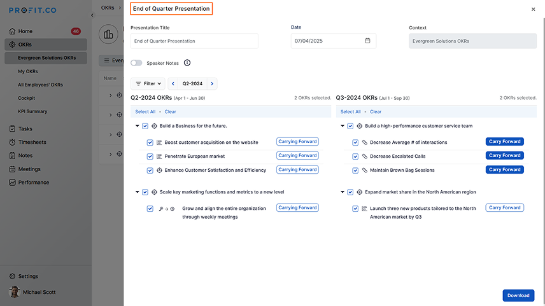This screenshot has width=545, height=306.
Task: Carry Forward 'Decrease Average # of interactions'
Action: pos(505,142)
